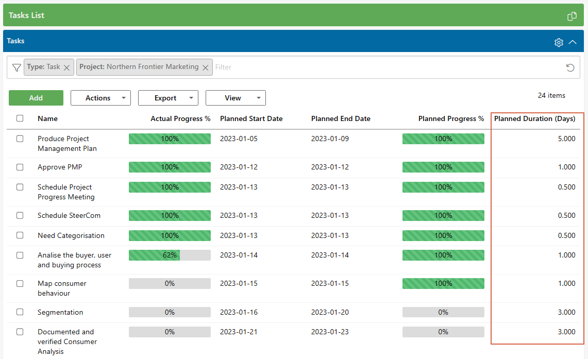Open the Tasks panel settings gear
Image resolution: width=588 pixels, height=359 pixels.
pyautogui.click(x=559, y=42)
